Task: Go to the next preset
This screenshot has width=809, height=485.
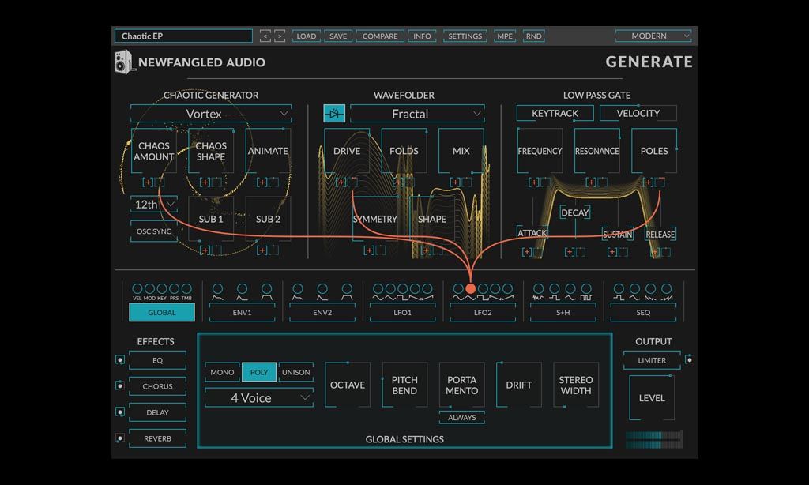Action: (x=280, y=36)
